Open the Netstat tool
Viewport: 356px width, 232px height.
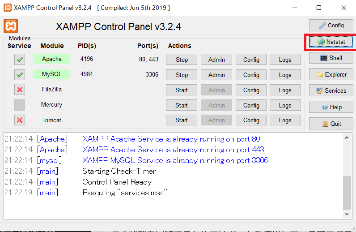(x=331, y=42)
